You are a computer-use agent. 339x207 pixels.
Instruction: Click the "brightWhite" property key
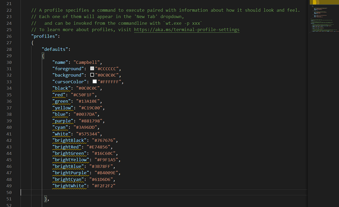(69, 186)
